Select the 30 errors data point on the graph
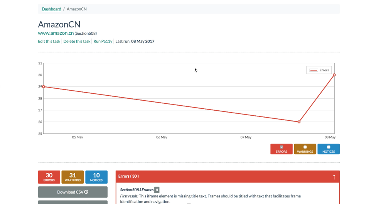The width and height of the screenshot is (376, 204). pos(334,75)
